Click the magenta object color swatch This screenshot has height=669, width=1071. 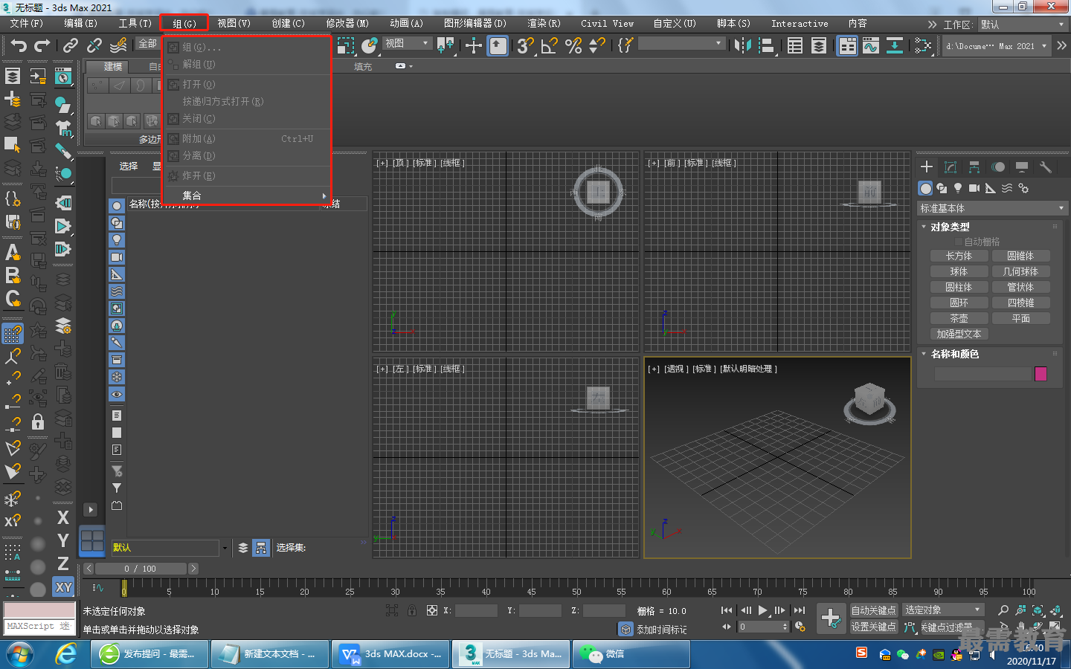tap(1041, 374)
